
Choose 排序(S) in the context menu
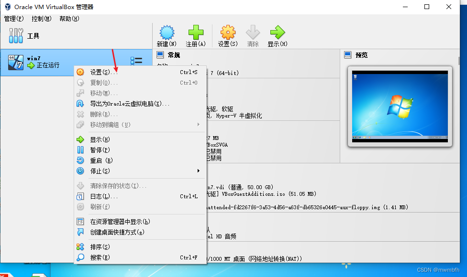tap(140, 247)
